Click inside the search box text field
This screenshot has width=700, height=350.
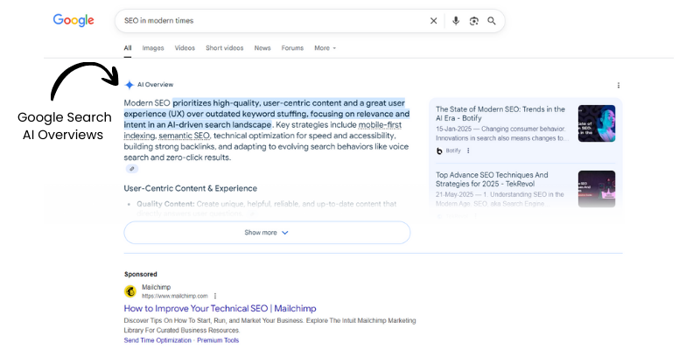click(262, 21)
